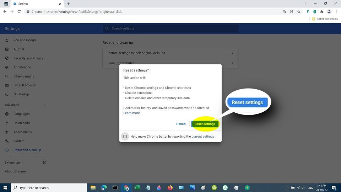The height and width of the screenshot is (192, 341).
Task: Select Reset and clean up in sidebar
Action: (x=27, y=150)
